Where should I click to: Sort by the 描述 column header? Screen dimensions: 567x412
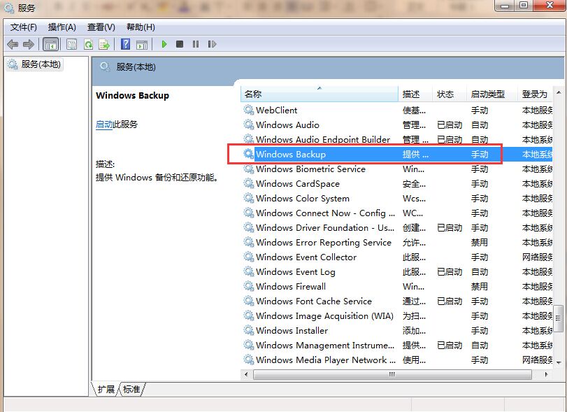coord(415,94)
